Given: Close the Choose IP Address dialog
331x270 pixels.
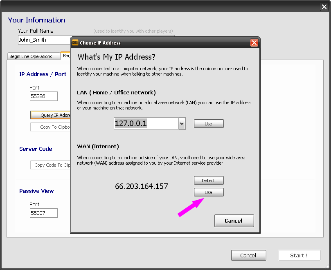Looking at the screenshot, I should coord(254,43).
